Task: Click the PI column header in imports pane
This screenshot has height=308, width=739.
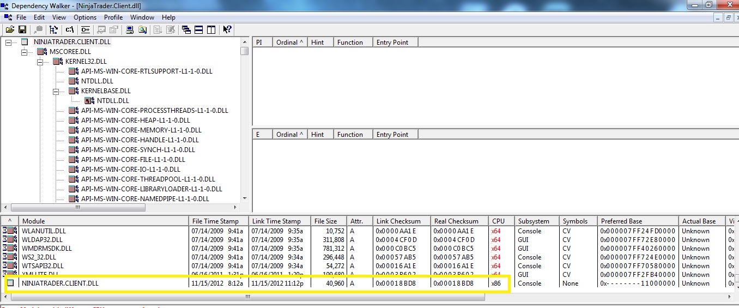Action: pos(263,43)
